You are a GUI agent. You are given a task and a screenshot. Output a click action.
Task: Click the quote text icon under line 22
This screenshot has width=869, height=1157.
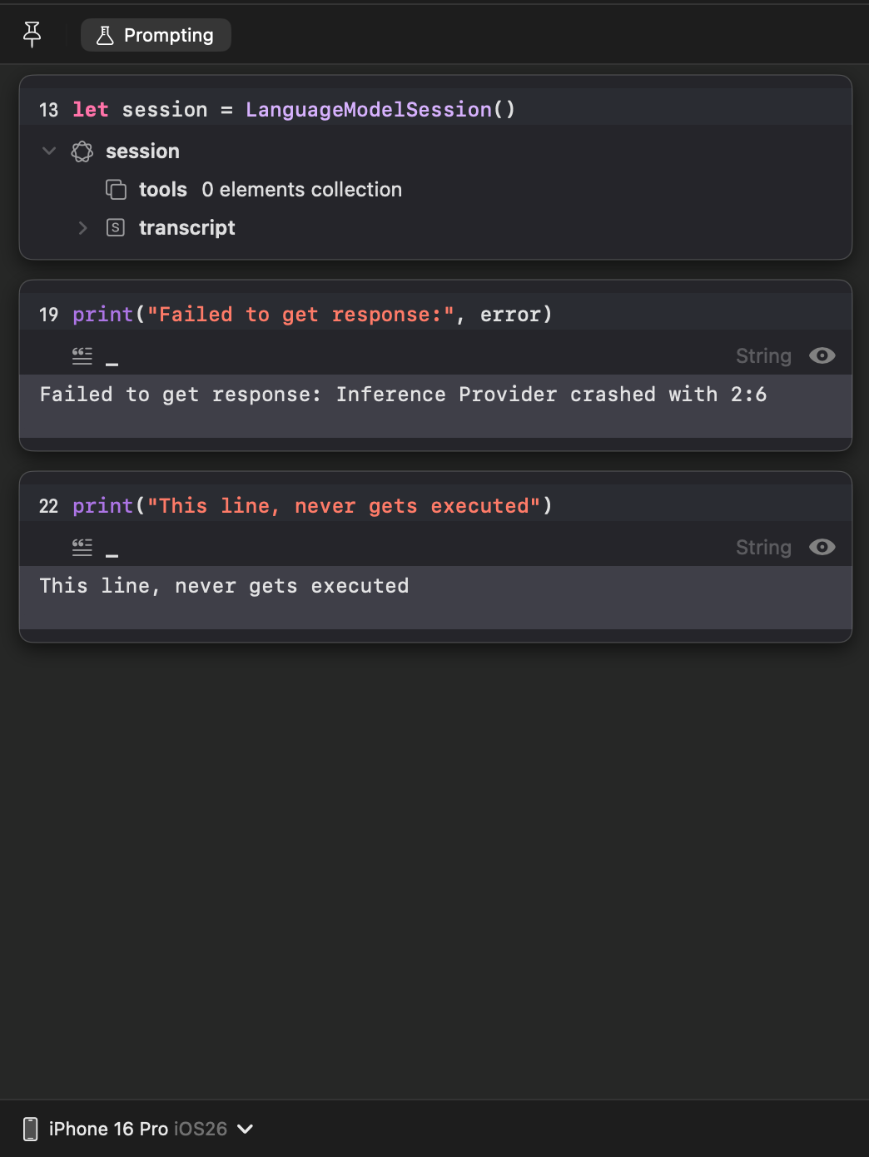82,548
